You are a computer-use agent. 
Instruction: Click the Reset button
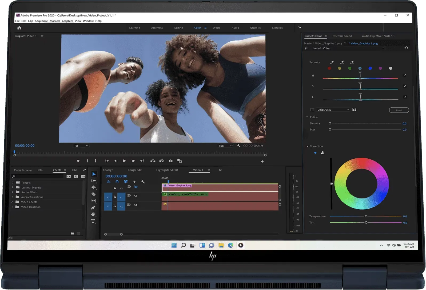(x=399, y=110)
